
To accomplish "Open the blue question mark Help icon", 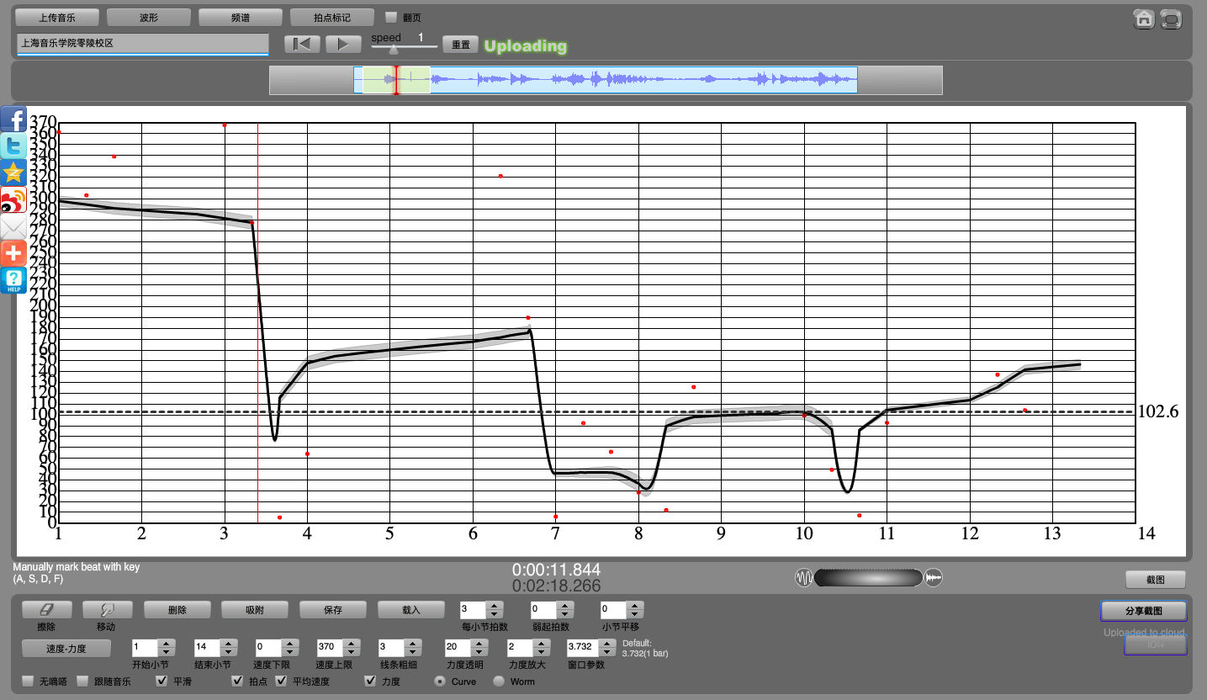I will (x=13, y=280).
